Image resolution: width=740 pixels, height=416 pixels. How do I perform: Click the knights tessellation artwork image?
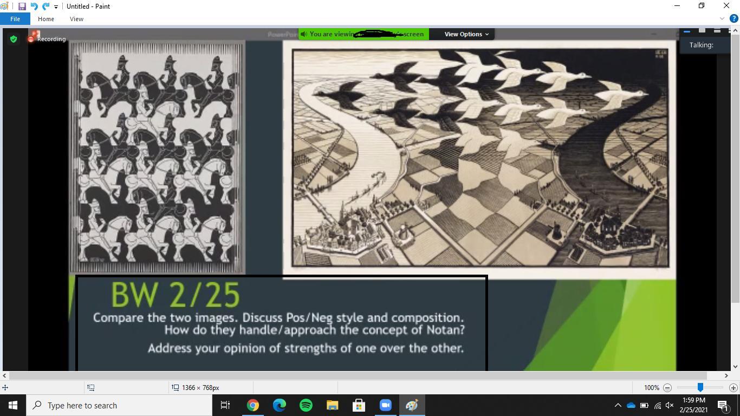[x=157, y=158]
